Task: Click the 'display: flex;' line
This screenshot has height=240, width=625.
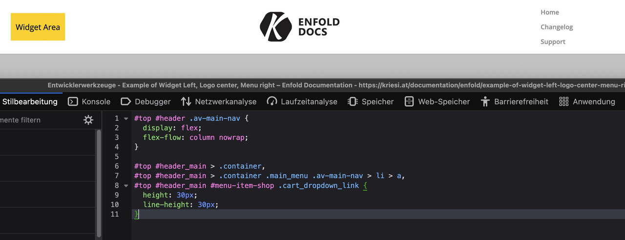Action: tap(172, 128)
